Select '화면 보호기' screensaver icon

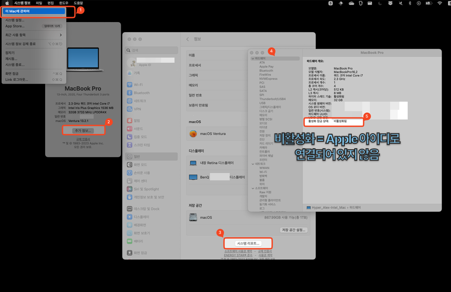[130, 233]
